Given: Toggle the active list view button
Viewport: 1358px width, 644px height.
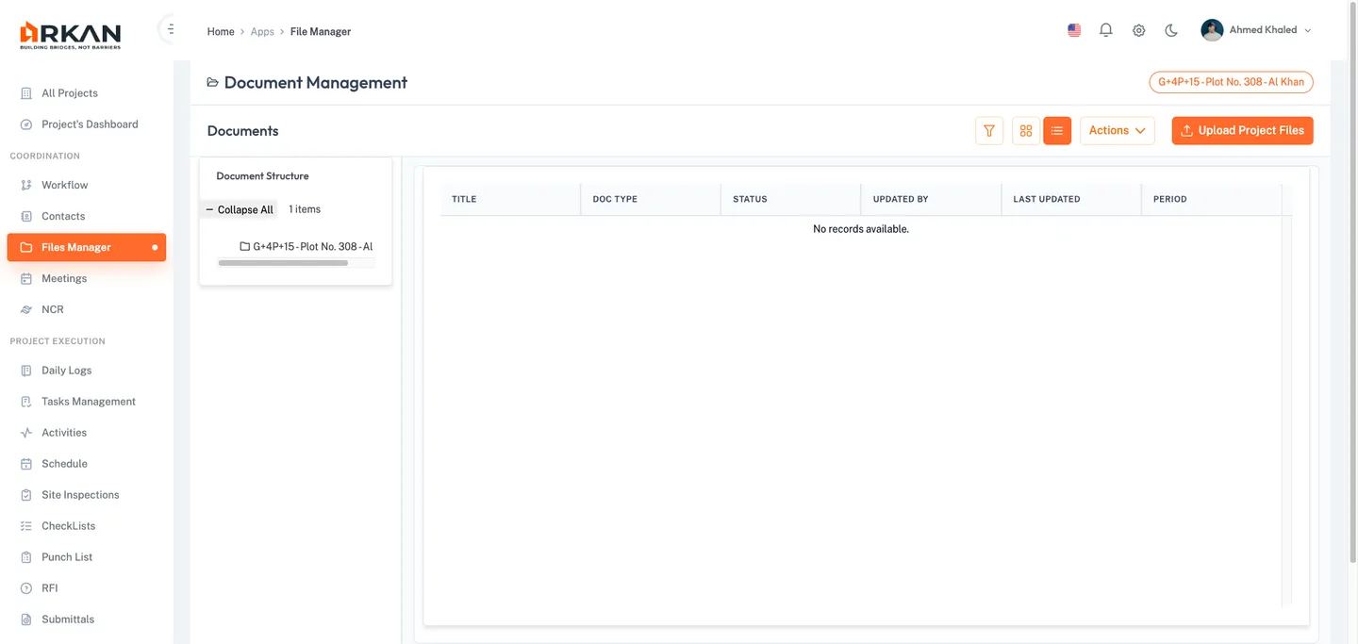Looking at the screenshot, I should click(1056, 130).
